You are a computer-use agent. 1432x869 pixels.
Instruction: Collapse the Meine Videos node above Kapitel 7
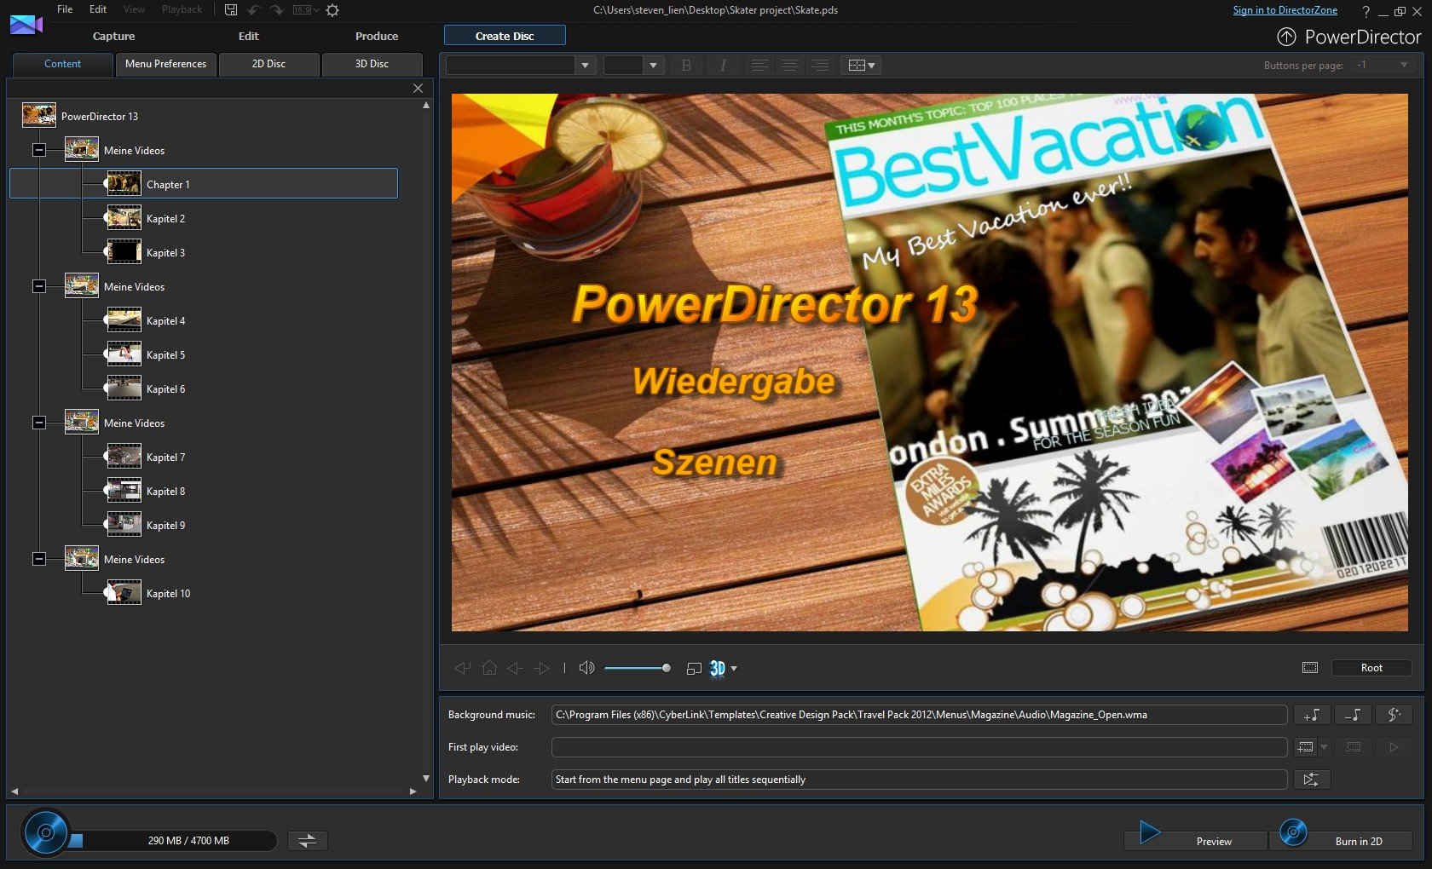[x=39, y=423]
